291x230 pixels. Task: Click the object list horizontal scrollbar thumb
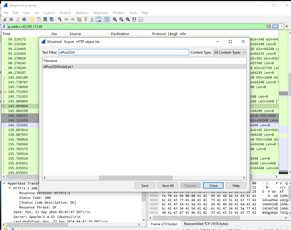coord(136,178)
